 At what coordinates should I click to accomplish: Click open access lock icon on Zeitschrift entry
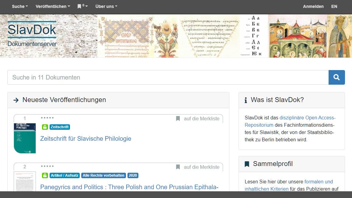[x=45, y=127]
